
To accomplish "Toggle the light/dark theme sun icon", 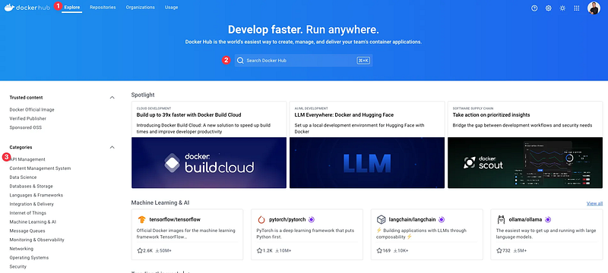I will coord(562,8).
